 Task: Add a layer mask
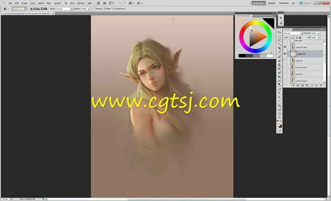302,86
